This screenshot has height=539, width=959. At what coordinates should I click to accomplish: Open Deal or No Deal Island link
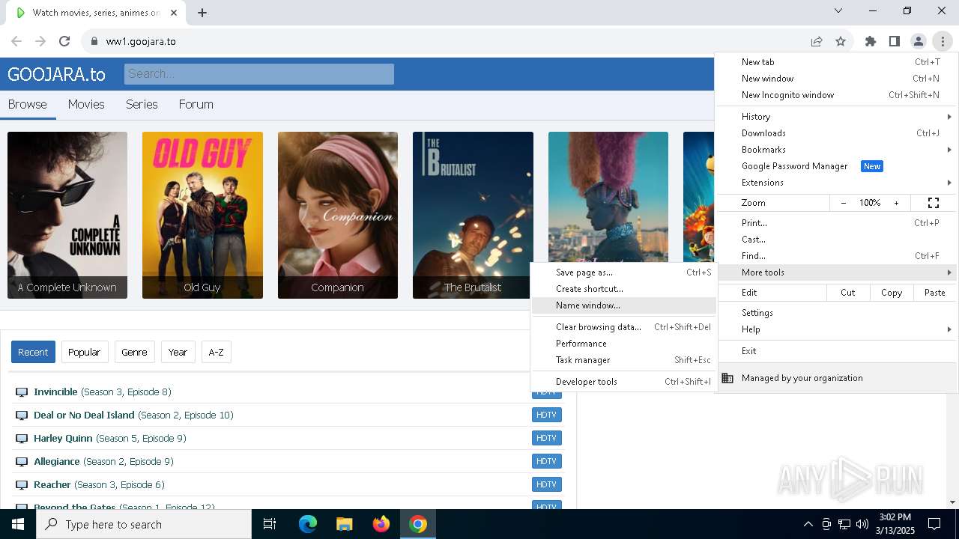pos(133,415)
